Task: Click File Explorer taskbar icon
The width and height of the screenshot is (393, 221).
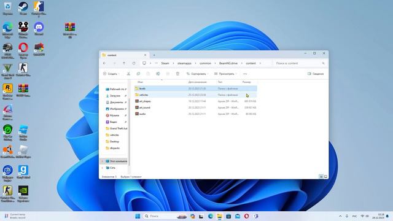Action: point(220,216)
